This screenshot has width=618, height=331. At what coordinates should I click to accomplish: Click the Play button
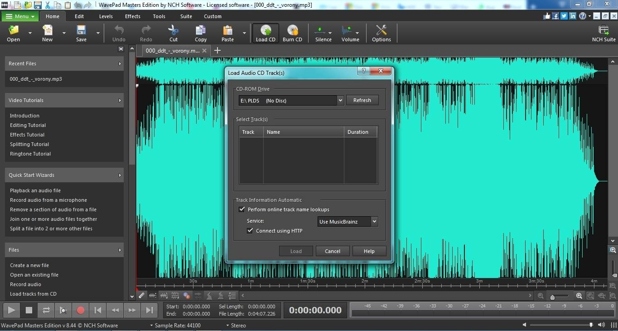[x=11, y=310]
